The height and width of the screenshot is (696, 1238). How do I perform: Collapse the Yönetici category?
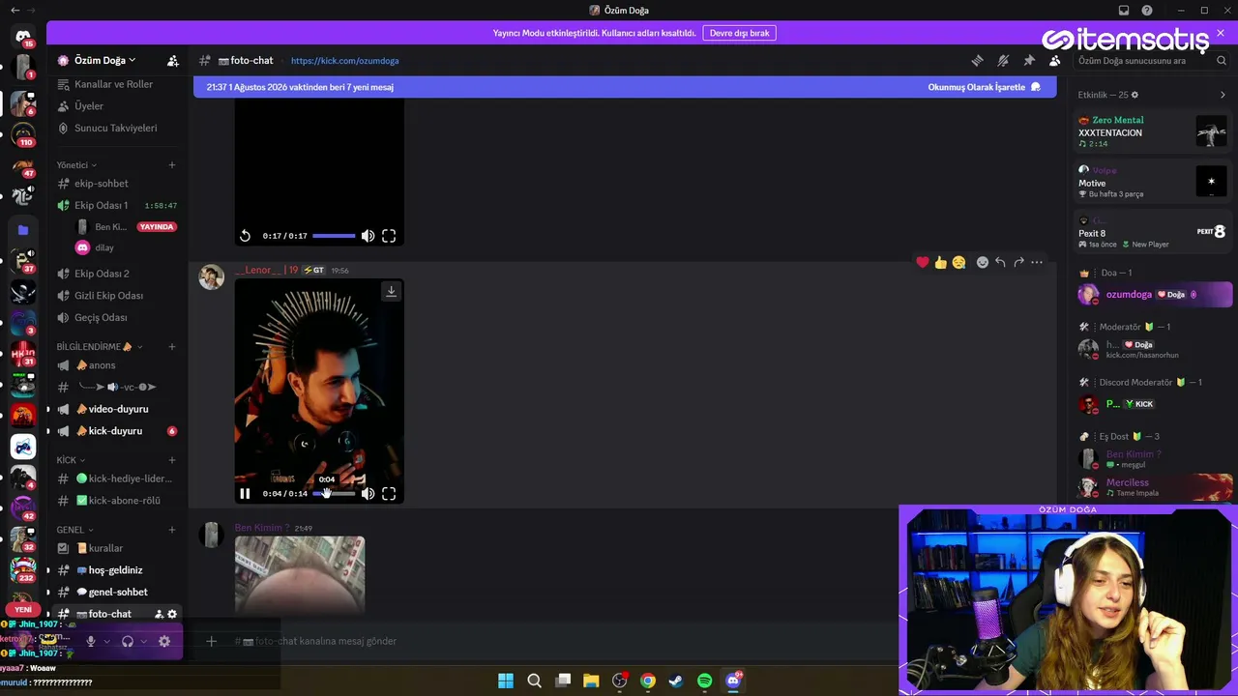coord(76,165)
